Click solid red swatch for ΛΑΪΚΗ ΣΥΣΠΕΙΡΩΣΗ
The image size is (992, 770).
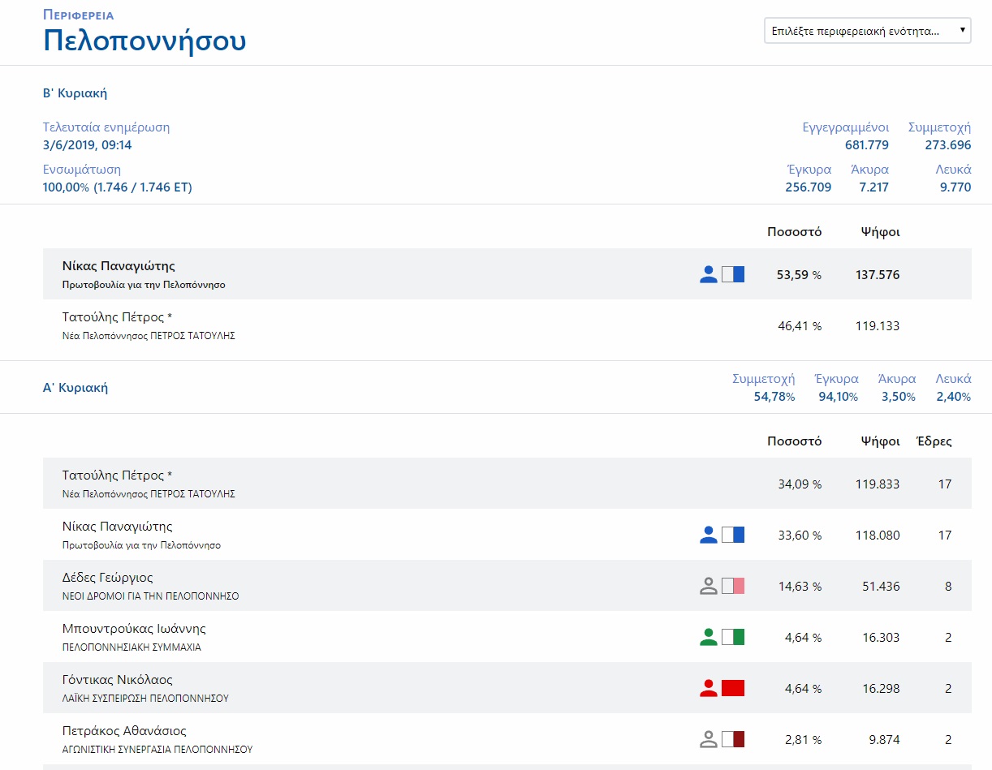click(733, 688)
